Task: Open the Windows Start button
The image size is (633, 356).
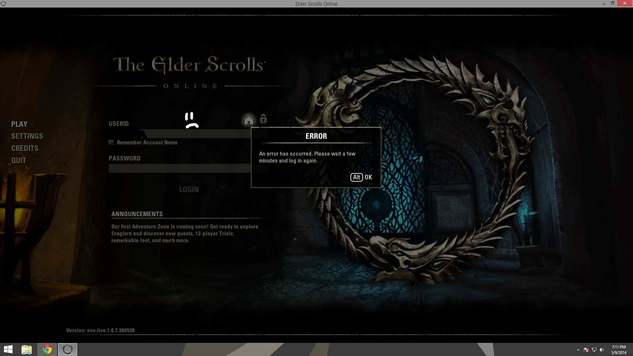Action: pos(8,349)
